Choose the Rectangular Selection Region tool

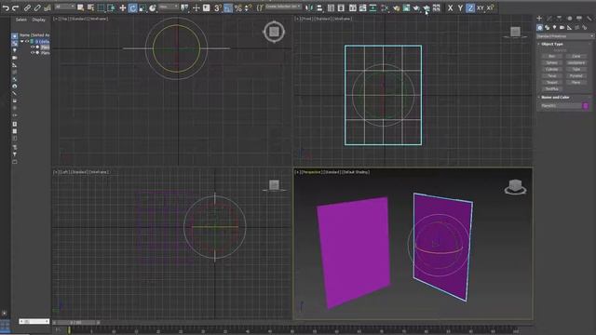point(101,8)
